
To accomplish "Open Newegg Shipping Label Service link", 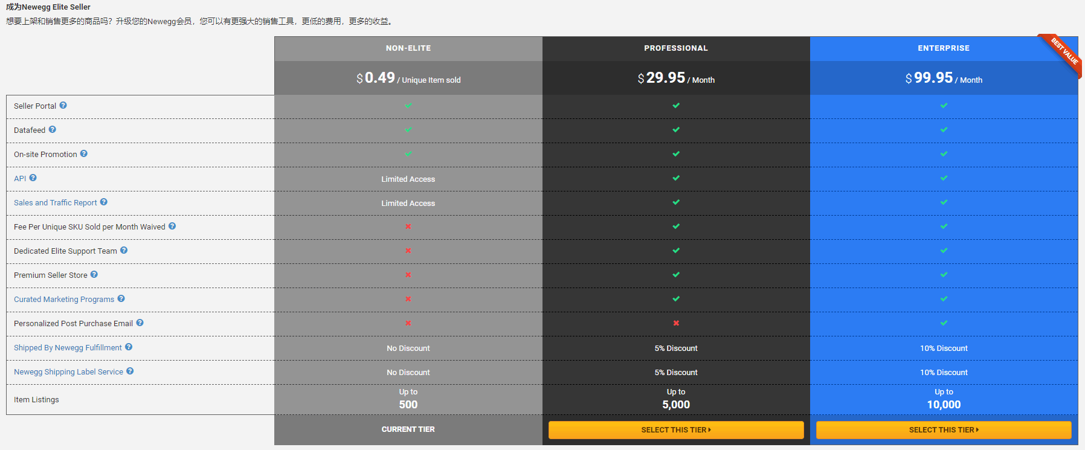I will point(68,372).
